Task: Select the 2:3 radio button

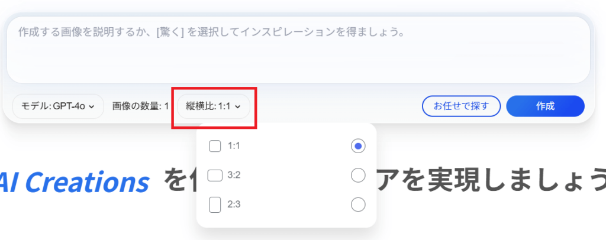Action: coord(358,205)
